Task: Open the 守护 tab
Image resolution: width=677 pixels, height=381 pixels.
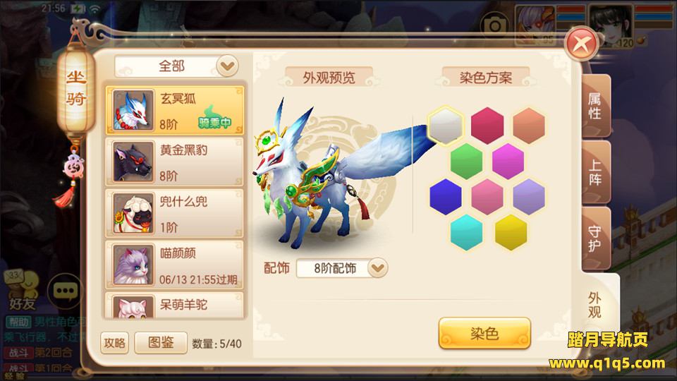Action: [x=596, y=238]
